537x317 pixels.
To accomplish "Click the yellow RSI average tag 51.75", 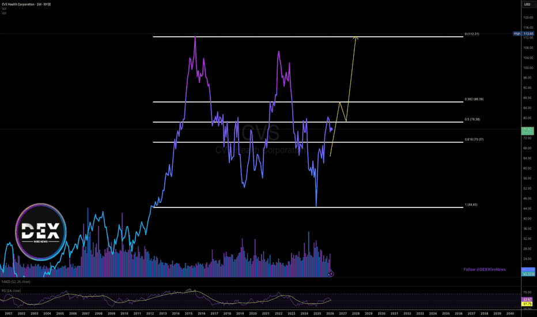I will [x=527, y=304].
